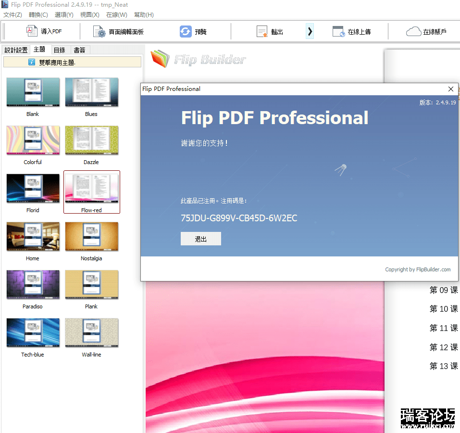This screenshot has width=460, height=433.
Task: Select the Blues theme thumbnail
Action: (91, 92)
